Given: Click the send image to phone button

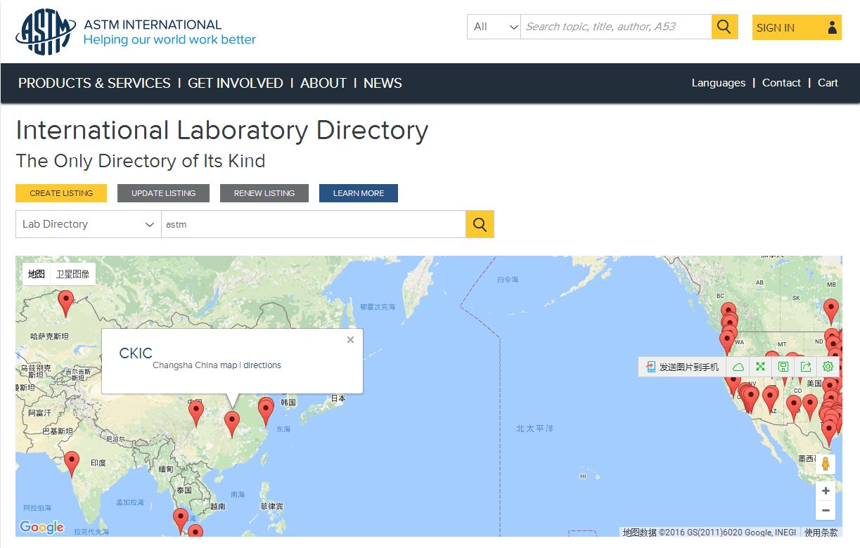Looking at the screenshot, I should [681, 367].
